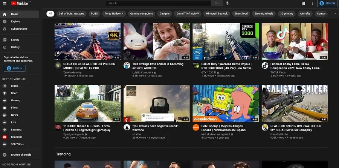
Task: Select the PUBG filter chip
Action: click(x=94, y=13)
